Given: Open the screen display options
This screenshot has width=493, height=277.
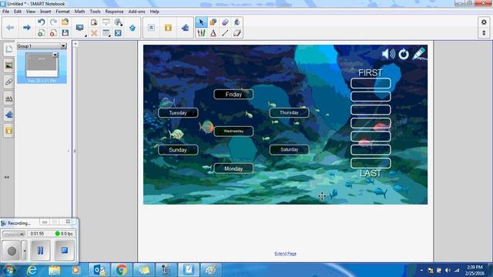Looking at the screenshot, I should (80, 28).
